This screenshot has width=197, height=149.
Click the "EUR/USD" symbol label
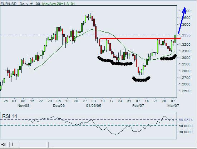click(9, 4)
